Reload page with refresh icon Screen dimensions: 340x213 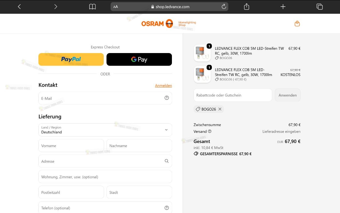tap(224, 7)
